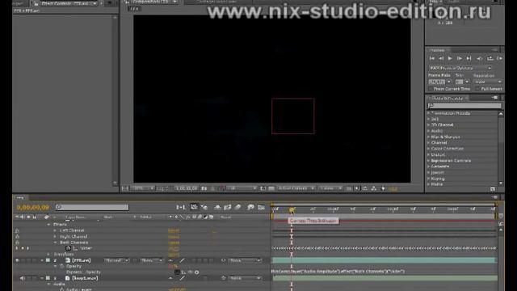Select the Keying effects category
517x291 pixels.
point(438,179)
